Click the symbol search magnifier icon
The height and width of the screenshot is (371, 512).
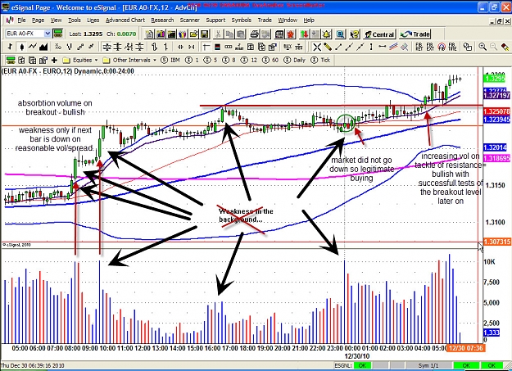click(x=341, y=34)
